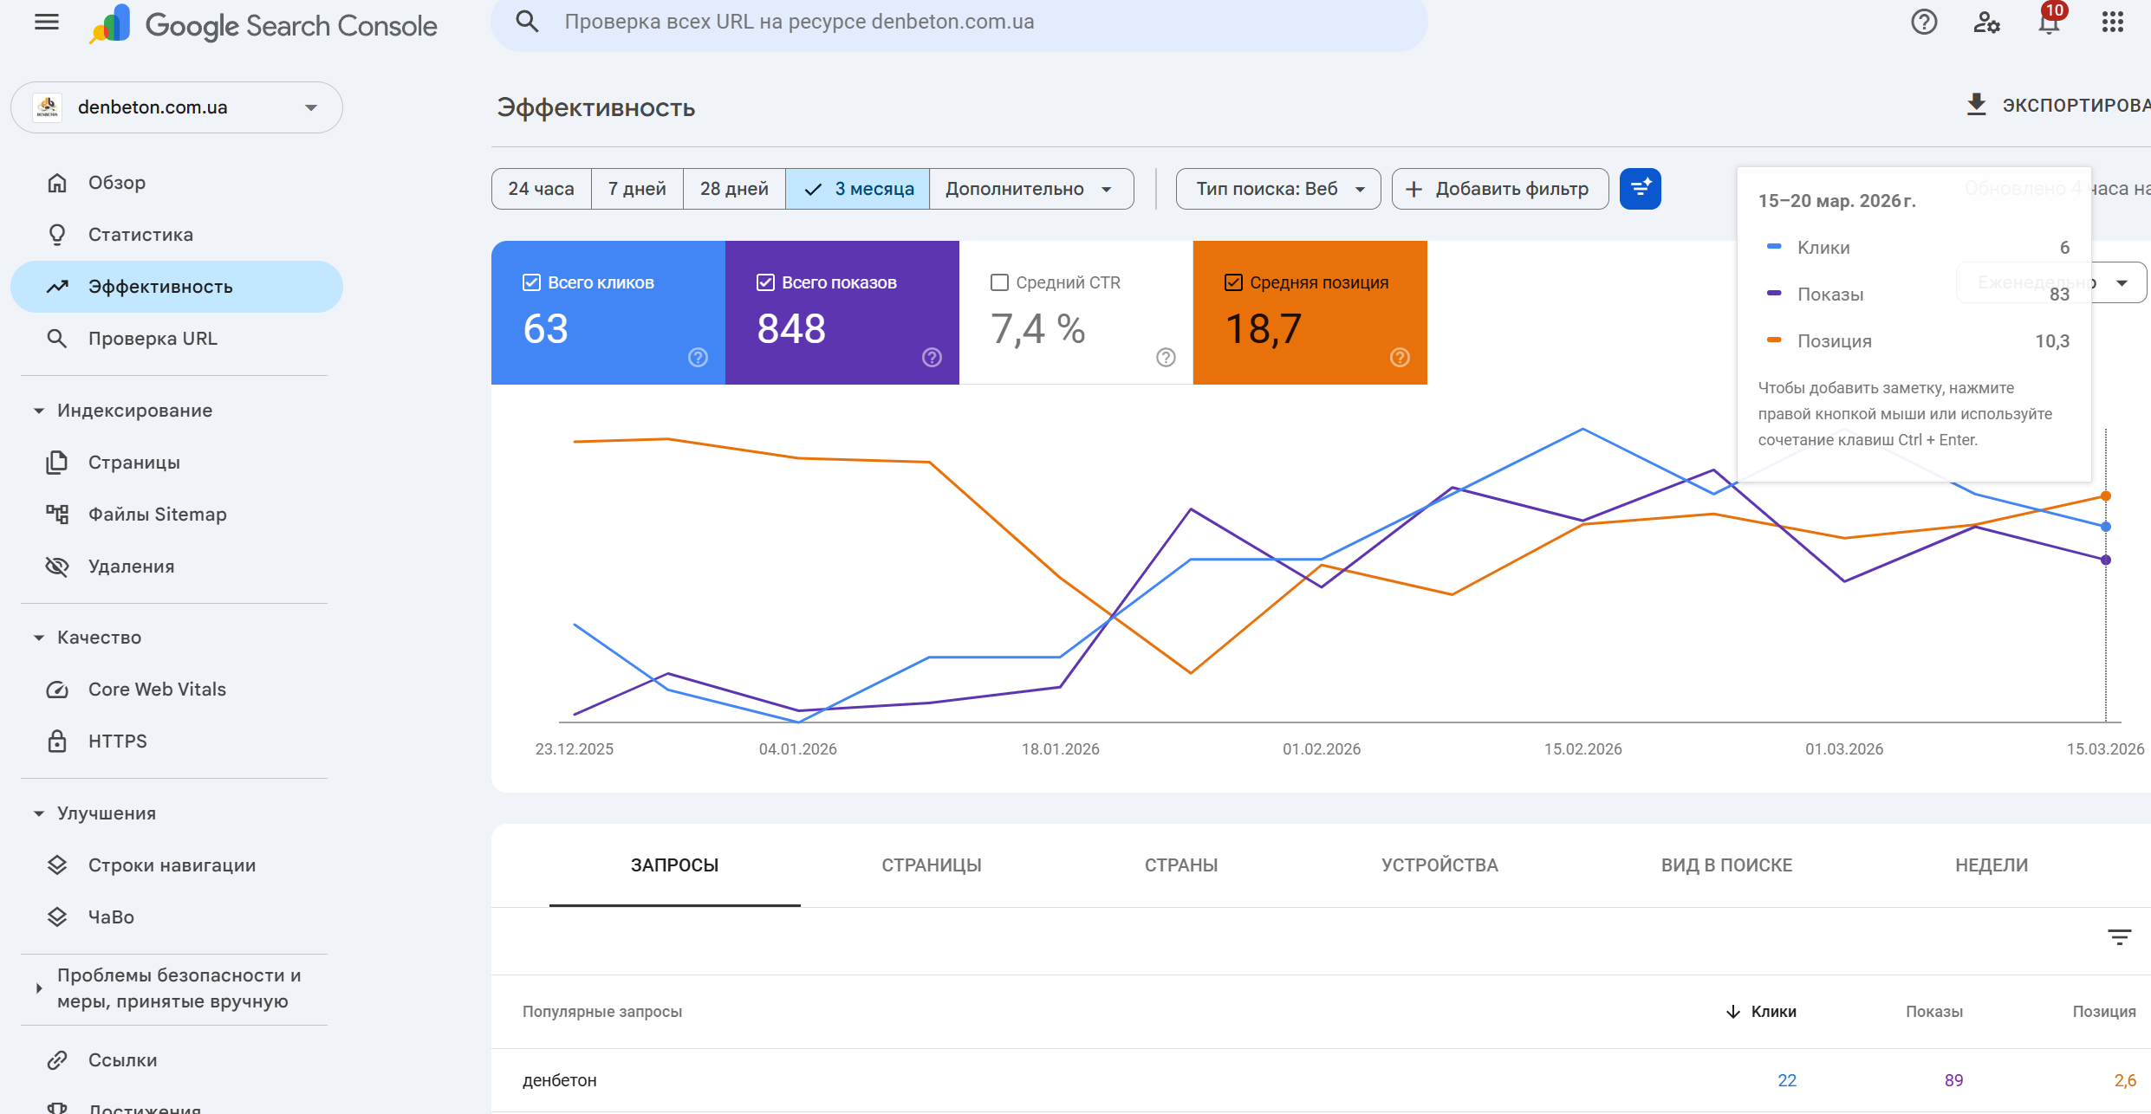Uncheck the Всего показов checkbox
The height and width of the screenshot is (1114, 2151).
(x=765, y=282)
